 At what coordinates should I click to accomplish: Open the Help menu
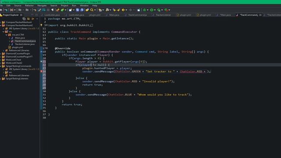pyautogui.click(x=95, y=6)
